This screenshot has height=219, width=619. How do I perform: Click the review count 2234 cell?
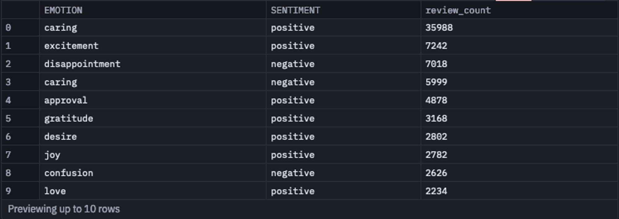click(519, 191)
